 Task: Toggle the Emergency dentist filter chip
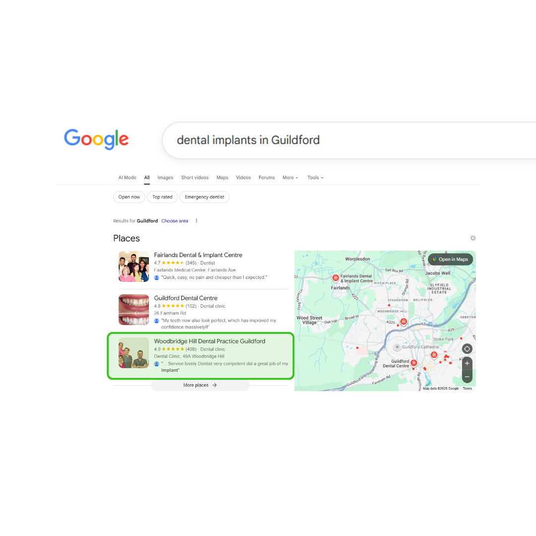pyautogui.click(x=204, y=197)
